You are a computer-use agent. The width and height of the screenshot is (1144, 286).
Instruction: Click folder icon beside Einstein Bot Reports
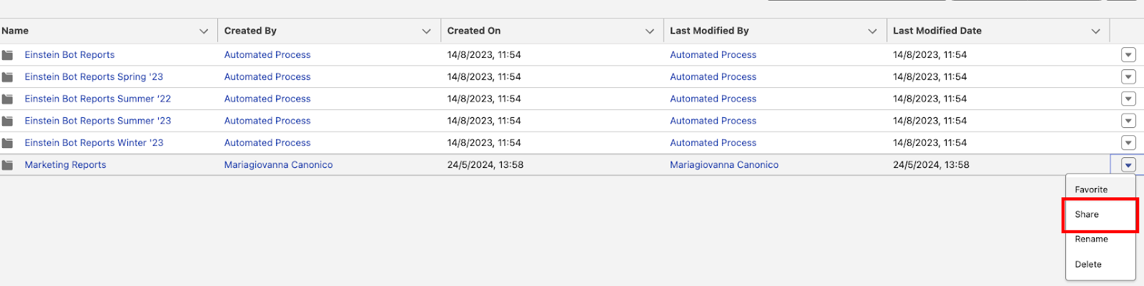pos(7,55)
